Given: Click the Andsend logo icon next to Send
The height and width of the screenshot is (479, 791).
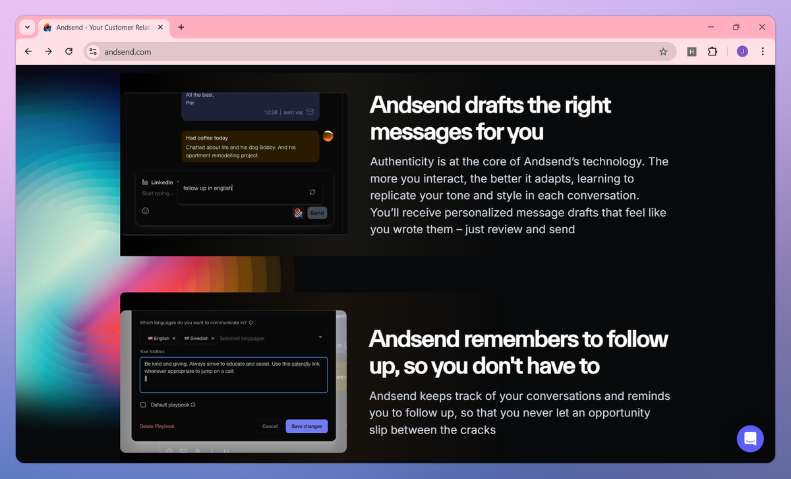Looking at the screenshot, I should 298,213.
